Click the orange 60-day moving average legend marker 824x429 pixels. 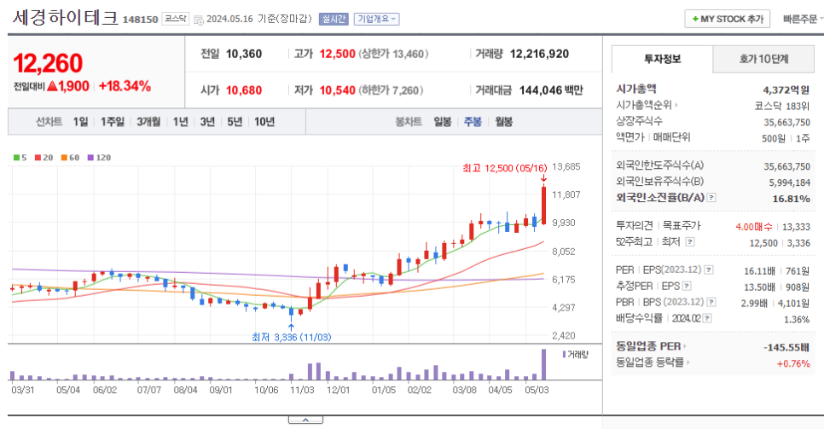pyautogui.click(x=64, y=158)
